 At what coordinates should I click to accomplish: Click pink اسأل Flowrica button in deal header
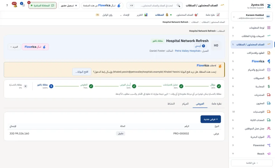[35, 47]
